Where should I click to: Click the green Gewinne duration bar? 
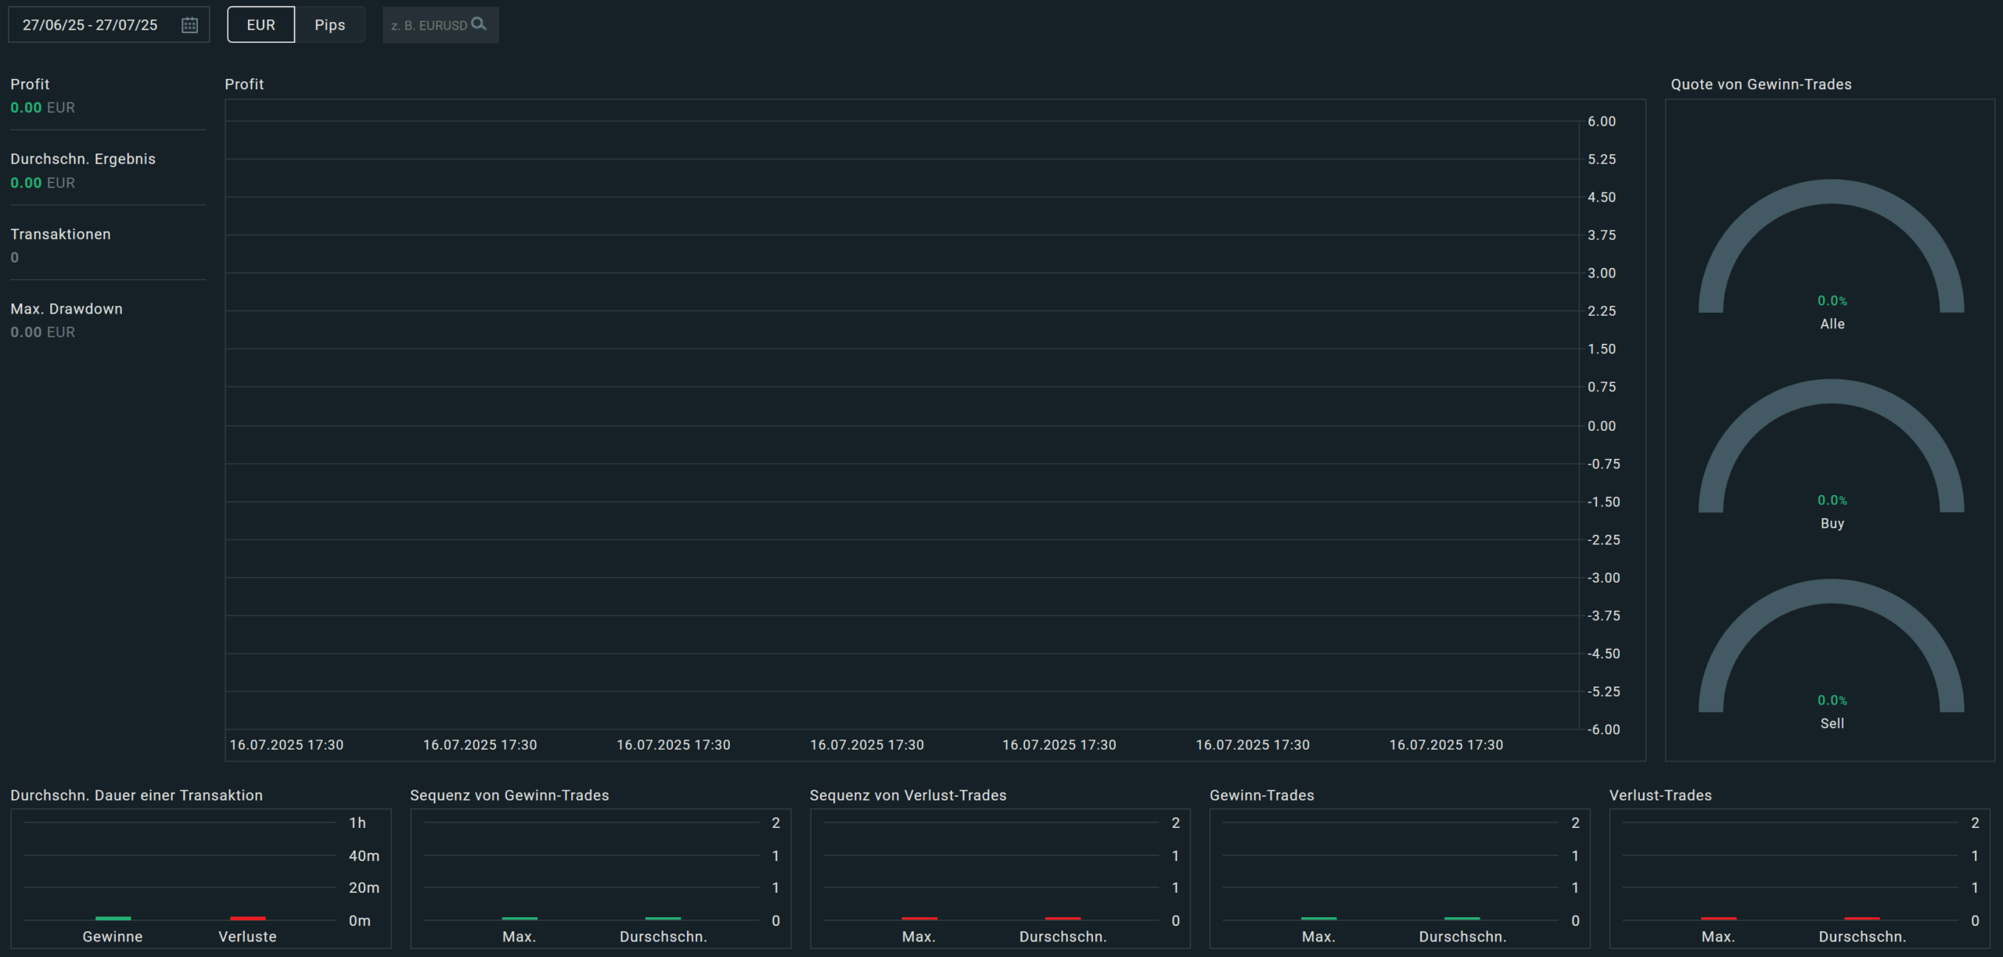coord(113,918)
